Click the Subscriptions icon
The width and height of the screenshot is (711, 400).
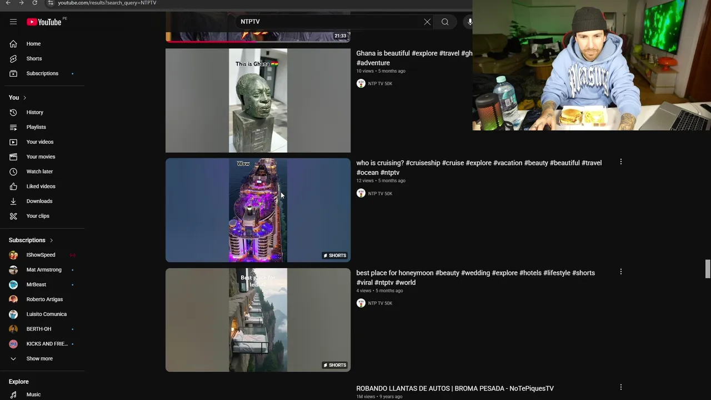click(13, 73)
